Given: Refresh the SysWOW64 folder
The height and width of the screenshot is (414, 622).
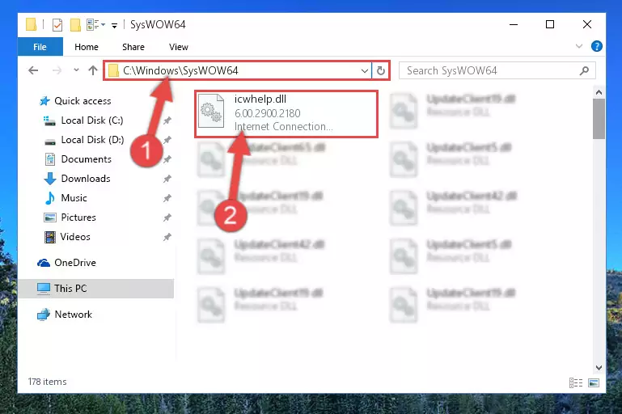Looking at the screenshot, I should (x=381, y=70).
